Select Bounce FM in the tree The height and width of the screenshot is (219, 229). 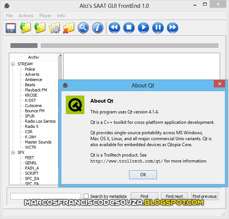tap(35, 111)
